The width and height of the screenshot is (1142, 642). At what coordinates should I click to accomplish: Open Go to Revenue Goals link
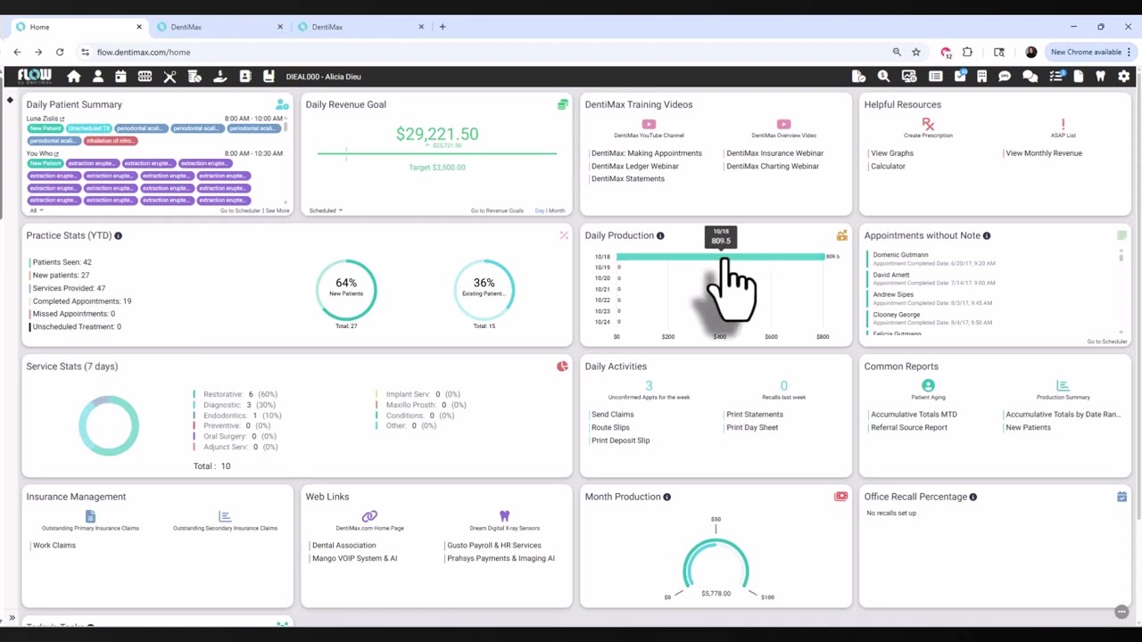[497, 210]
